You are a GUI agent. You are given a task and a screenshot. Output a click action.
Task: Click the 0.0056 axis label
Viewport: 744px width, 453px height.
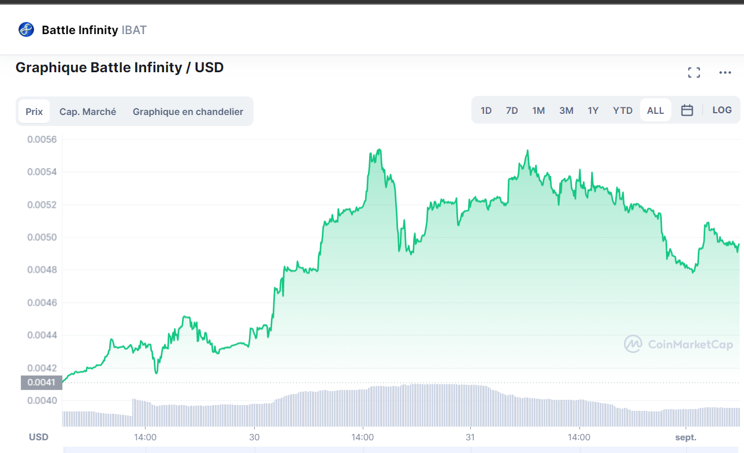pos(42,139)
